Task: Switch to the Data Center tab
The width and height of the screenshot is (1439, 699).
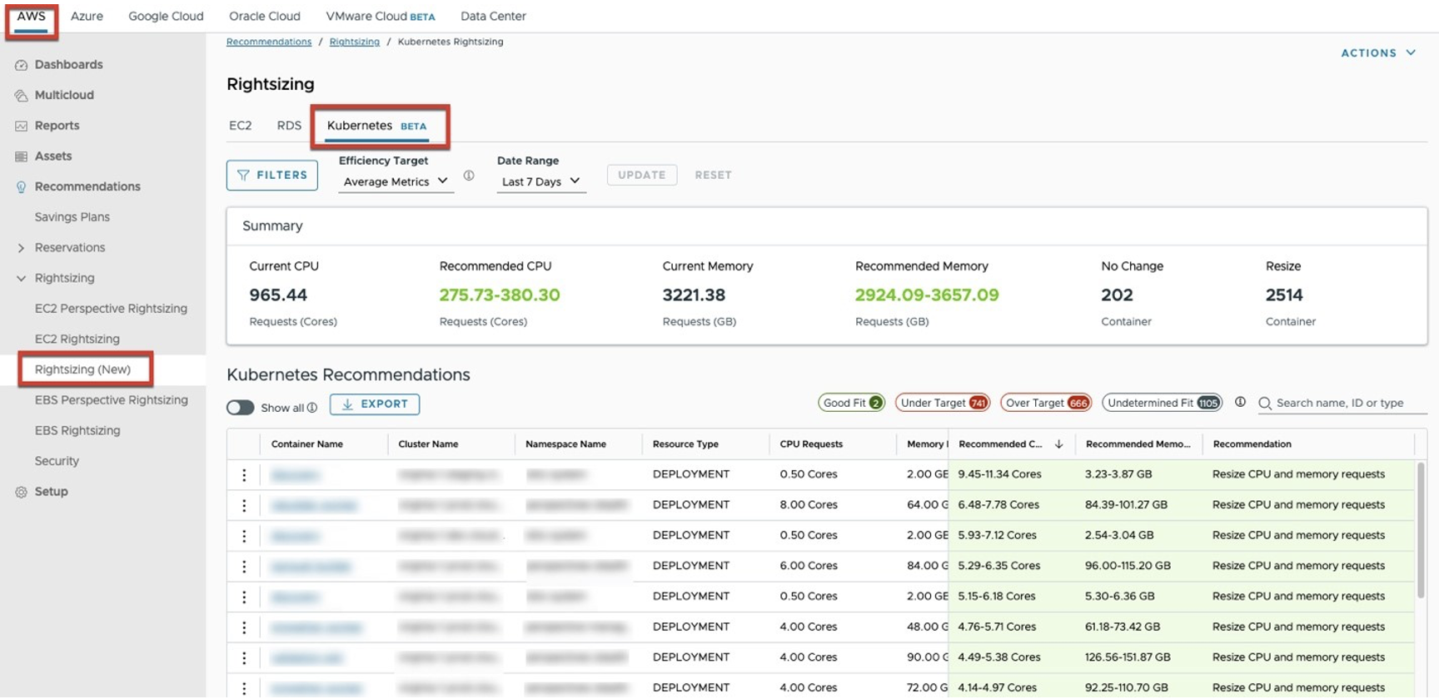Action: pyautogui.click(x=493, y=17)
